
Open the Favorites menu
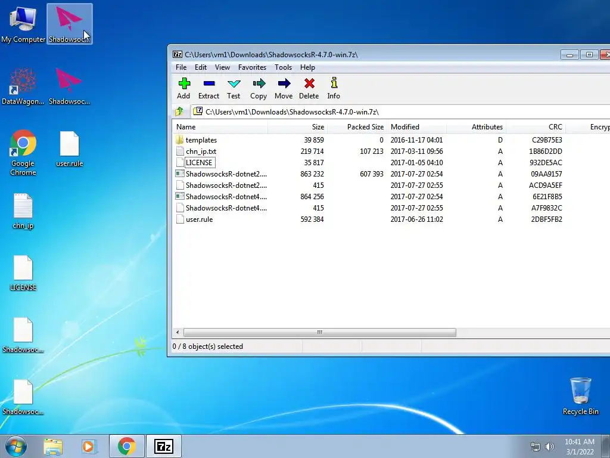click(x=252, y=67)
